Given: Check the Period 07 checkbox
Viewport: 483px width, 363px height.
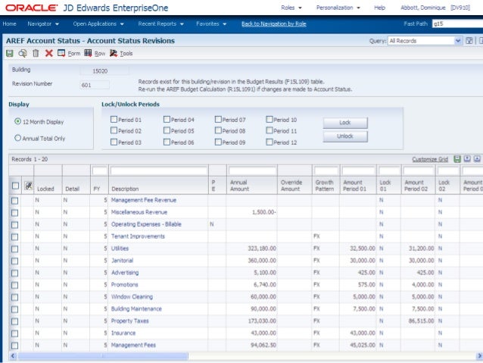Looking at the screenshot, I should click(x=218, y=119).
